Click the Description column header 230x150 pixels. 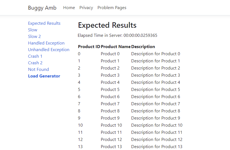pyautogui.click(x=143, y=47)
